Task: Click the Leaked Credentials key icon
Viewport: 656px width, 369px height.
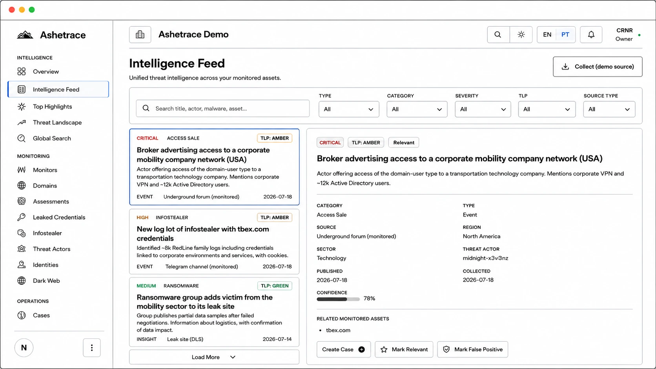Action: (x=22, y=217)
